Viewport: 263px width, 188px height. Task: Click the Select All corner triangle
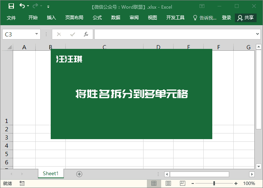point(10,47)
